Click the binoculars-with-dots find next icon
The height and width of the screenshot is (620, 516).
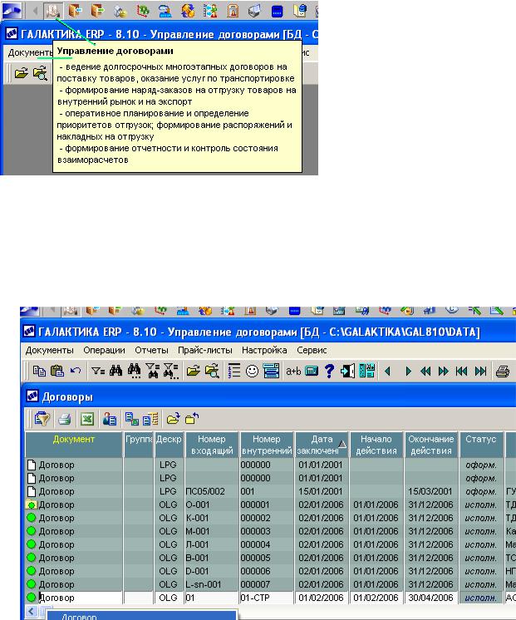point(134,371)
